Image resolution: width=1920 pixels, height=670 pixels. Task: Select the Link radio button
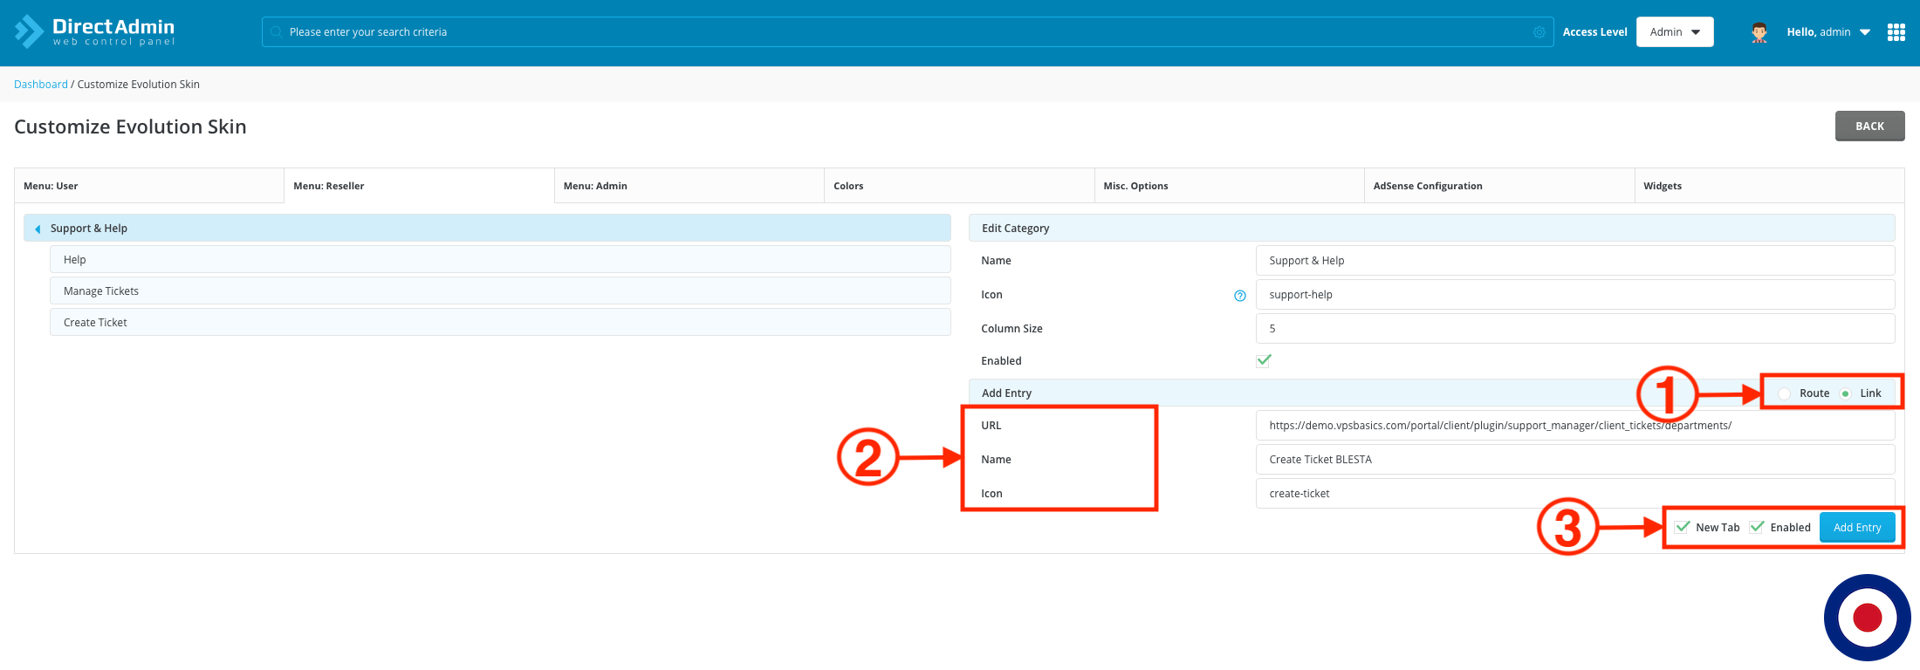pyautogui.click(x=1845, y=393)
